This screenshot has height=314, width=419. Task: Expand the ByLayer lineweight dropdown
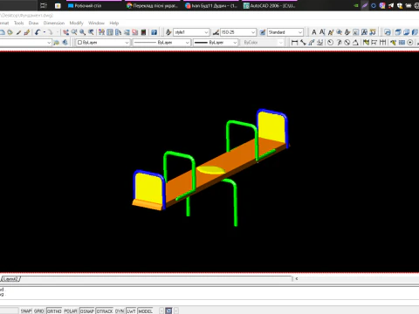(235, 43)
